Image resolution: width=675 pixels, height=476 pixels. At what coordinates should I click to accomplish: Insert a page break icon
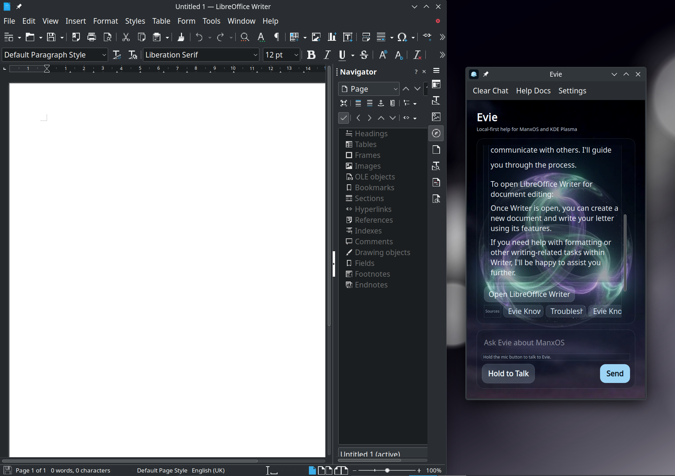click(x=366, y=37)
